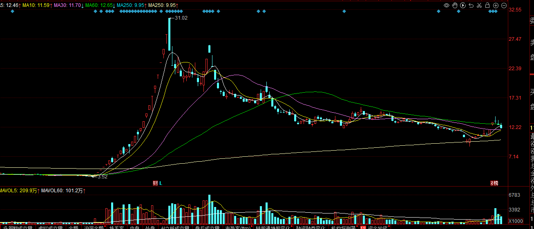The width and height of the screenshot is (534, 229).
Task: Open the 市盈率(ttm) tab
Action: (238, 227)
